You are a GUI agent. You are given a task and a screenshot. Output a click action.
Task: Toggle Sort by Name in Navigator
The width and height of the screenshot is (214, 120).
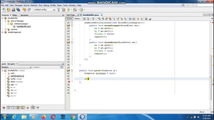coord(33,108)
